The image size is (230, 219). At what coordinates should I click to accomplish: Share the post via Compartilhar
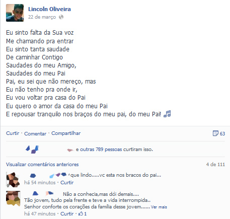click(x=66, y=133)
